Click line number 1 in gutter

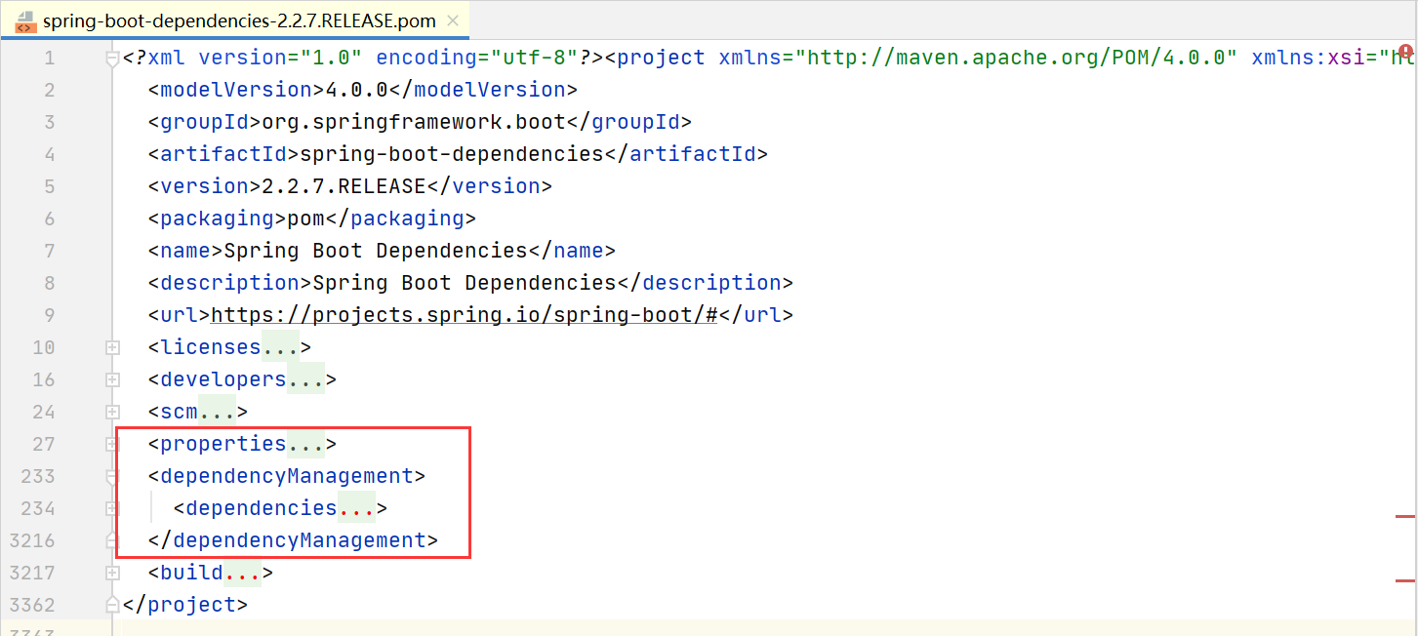(50, 59)
